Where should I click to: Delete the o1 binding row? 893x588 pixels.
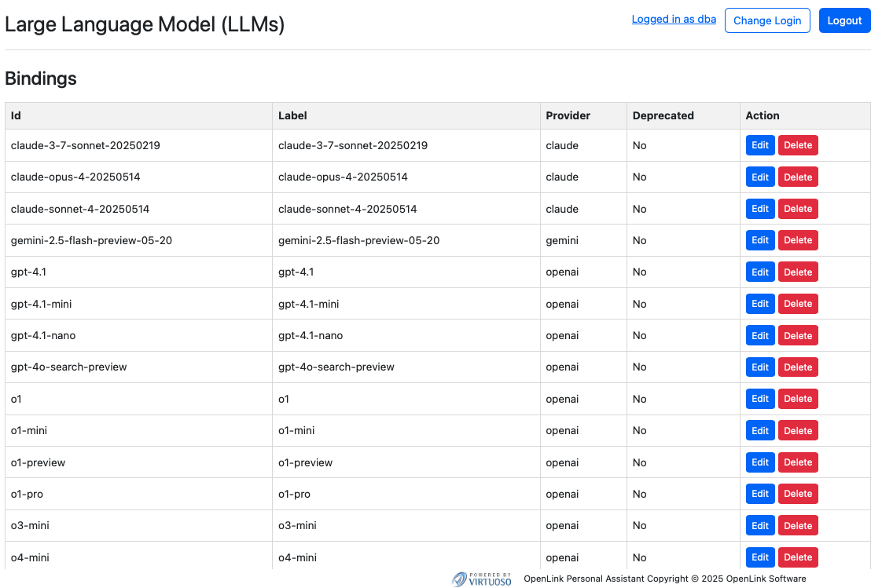(798, 399)
